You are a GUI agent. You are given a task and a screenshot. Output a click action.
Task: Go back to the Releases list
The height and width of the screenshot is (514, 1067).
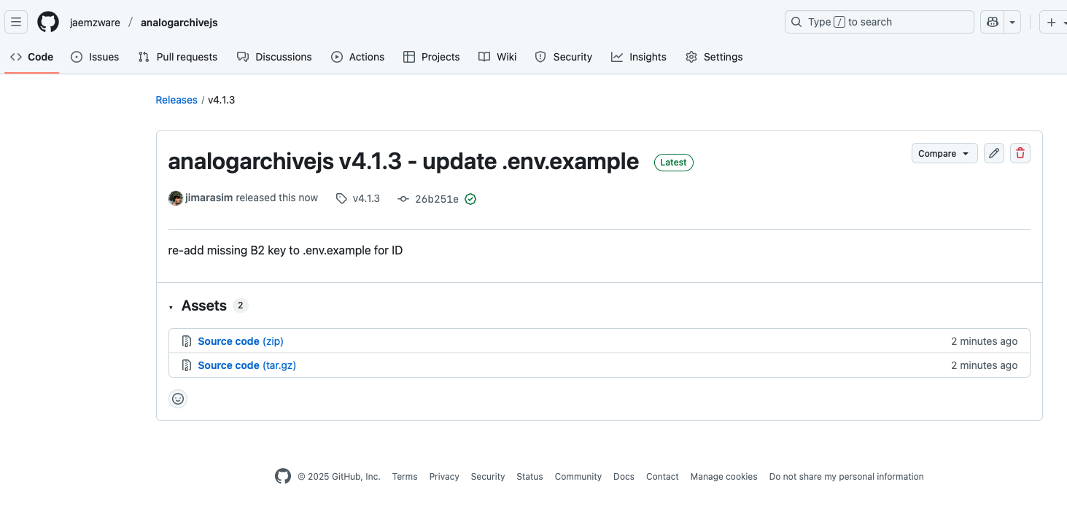[x=176, y=100]
